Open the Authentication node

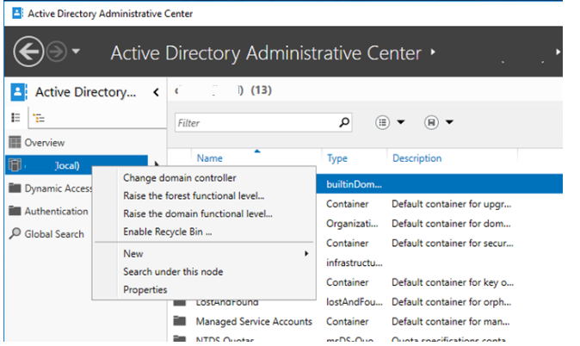point(56,211)
